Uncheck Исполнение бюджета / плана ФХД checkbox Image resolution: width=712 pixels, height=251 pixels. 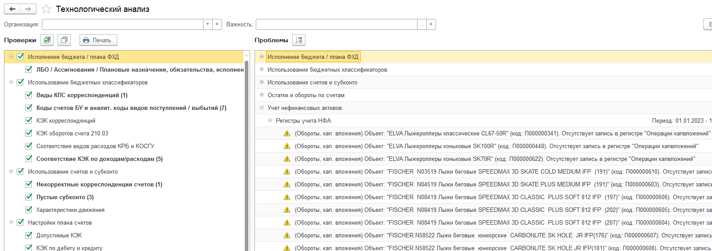[x=20, y=57]
